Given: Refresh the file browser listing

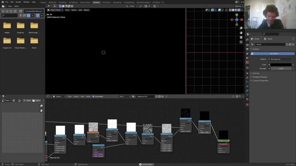Looking at the screenshot, I should 15,11.
